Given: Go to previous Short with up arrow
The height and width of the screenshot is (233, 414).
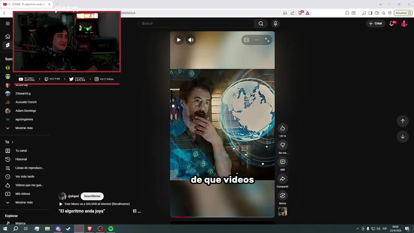Looking at the screenshot, I should [403, 121].
